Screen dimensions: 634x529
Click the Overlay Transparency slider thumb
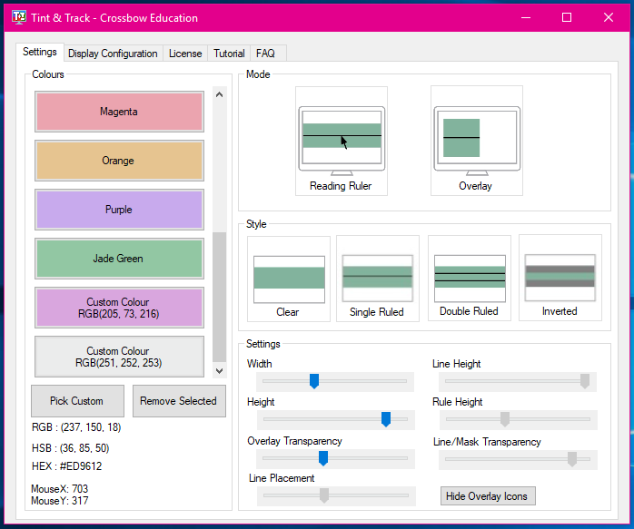pyautogui.click(x=323, y=458)
